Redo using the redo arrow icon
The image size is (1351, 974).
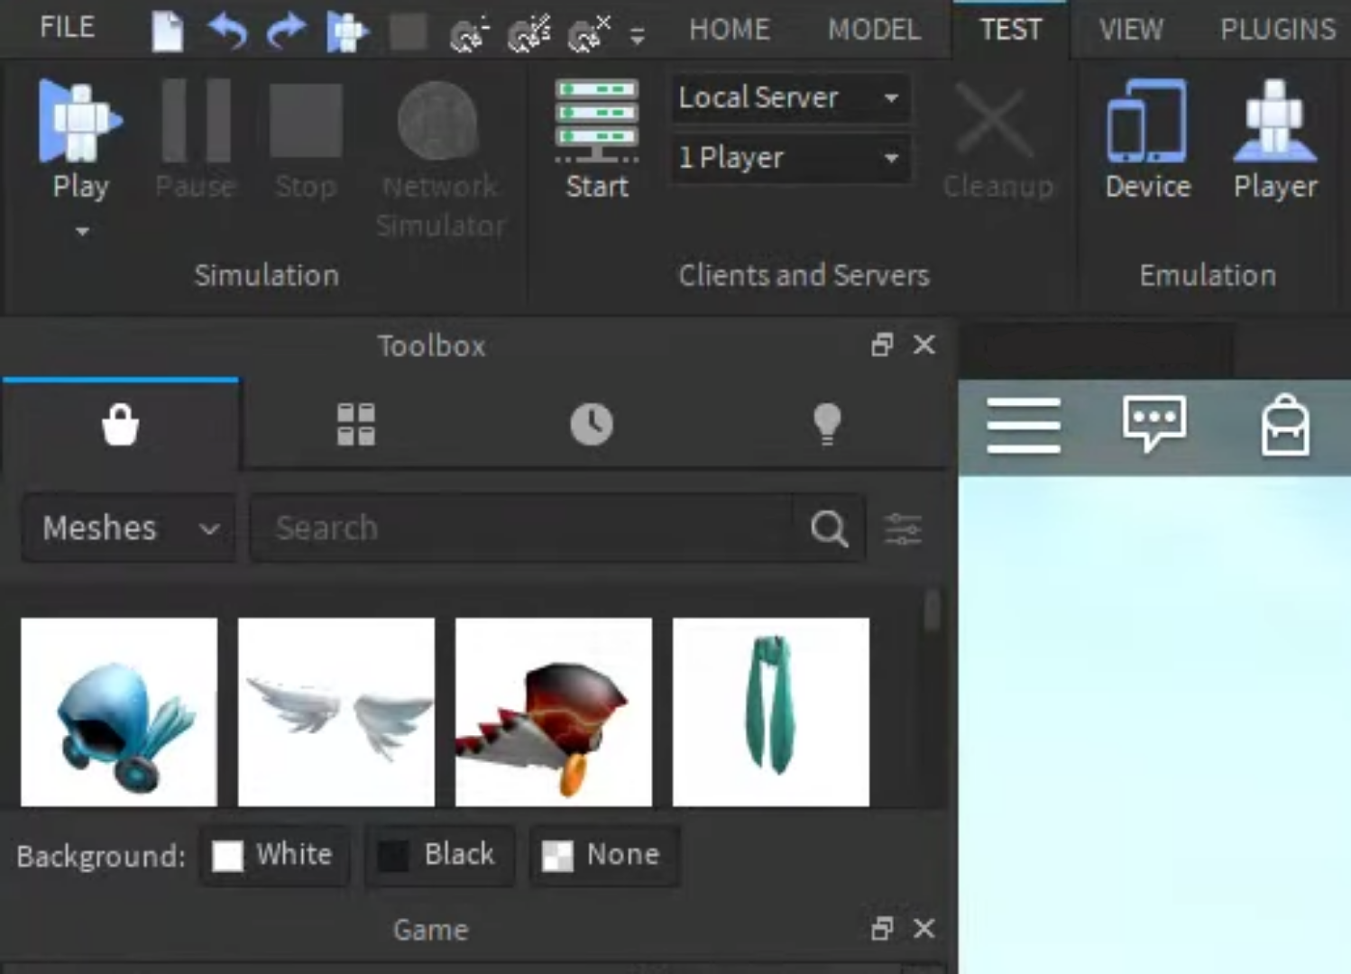click(287, 32)
